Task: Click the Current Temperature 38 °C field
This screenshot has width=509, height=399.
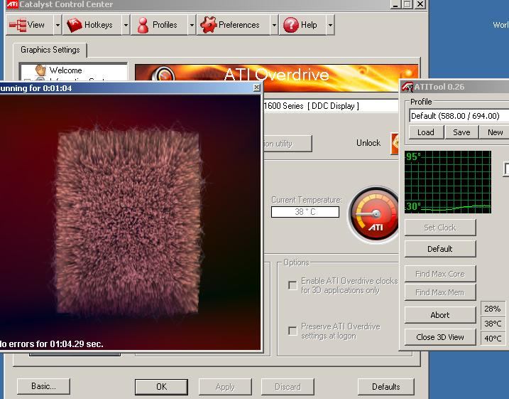Action: (305, 212)
